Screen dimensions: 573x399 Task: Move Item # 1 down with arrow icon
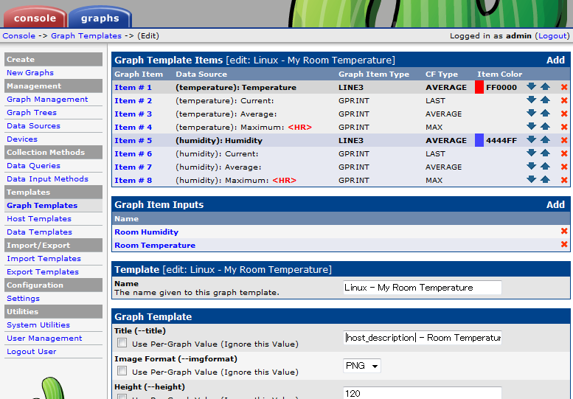coord(532,86)
